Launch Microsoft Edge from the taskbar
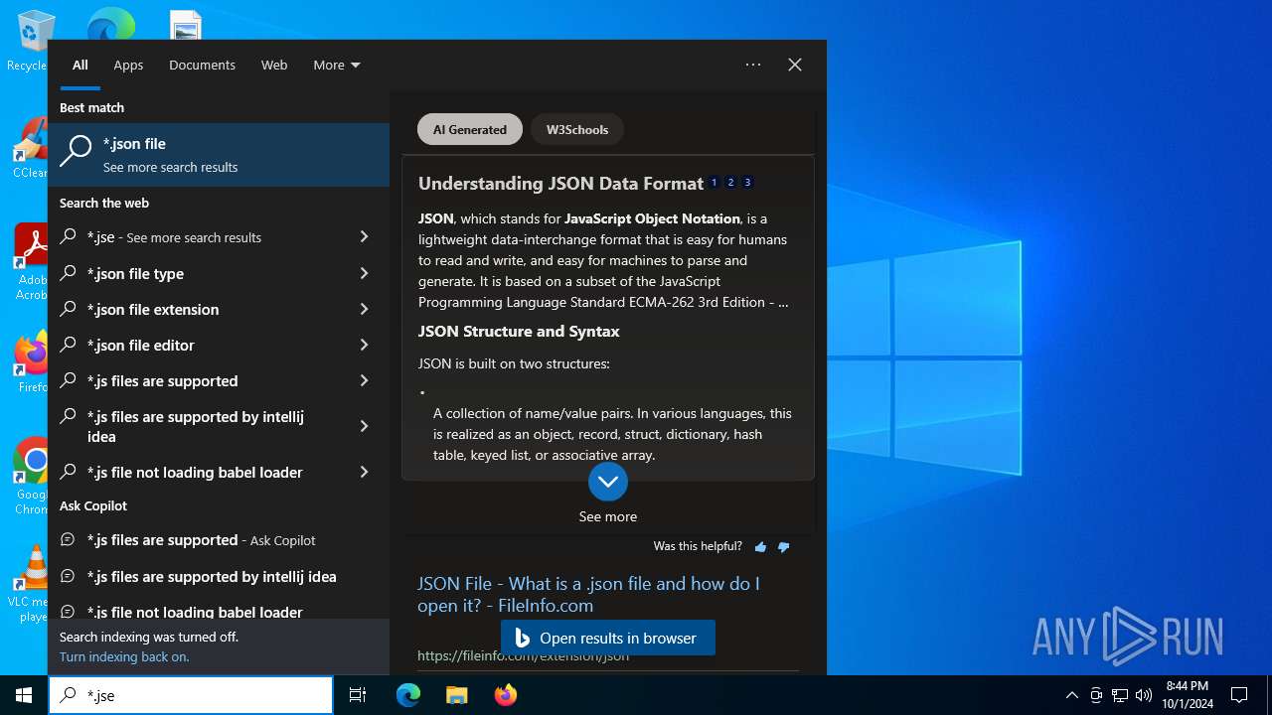 pyautogui.click(x=408, y=695)
